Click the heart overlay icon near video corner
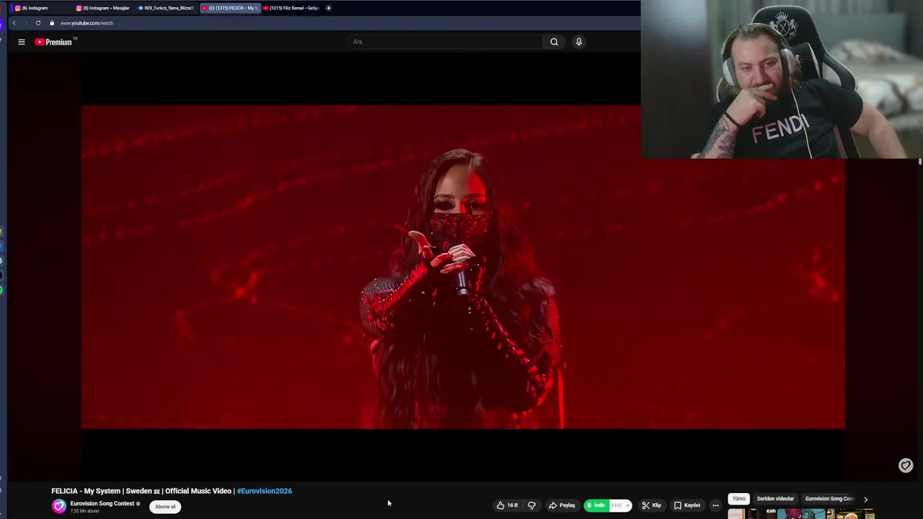Screen dimensions: 923x519 906,466
